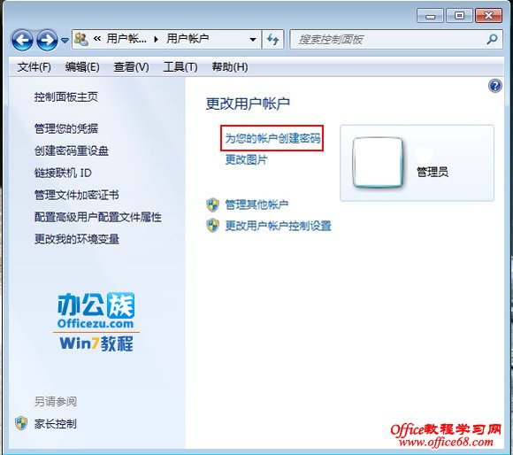The image size is (513, 455).
Task: Click 创建密码重设盘 in sidebar
Action: coord(72,150)
